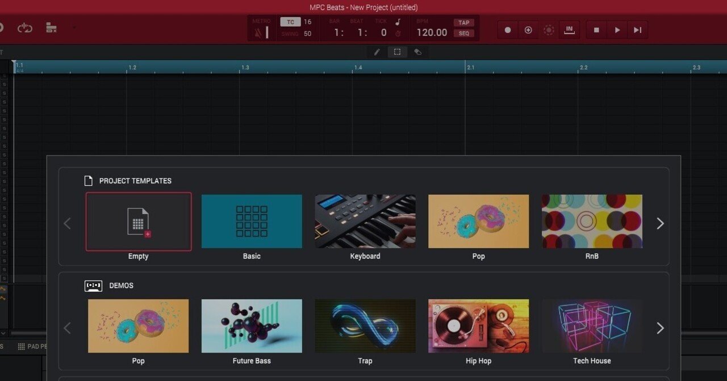Choose the RnB project template
The image size is (727, 381).
click(592, 221)
